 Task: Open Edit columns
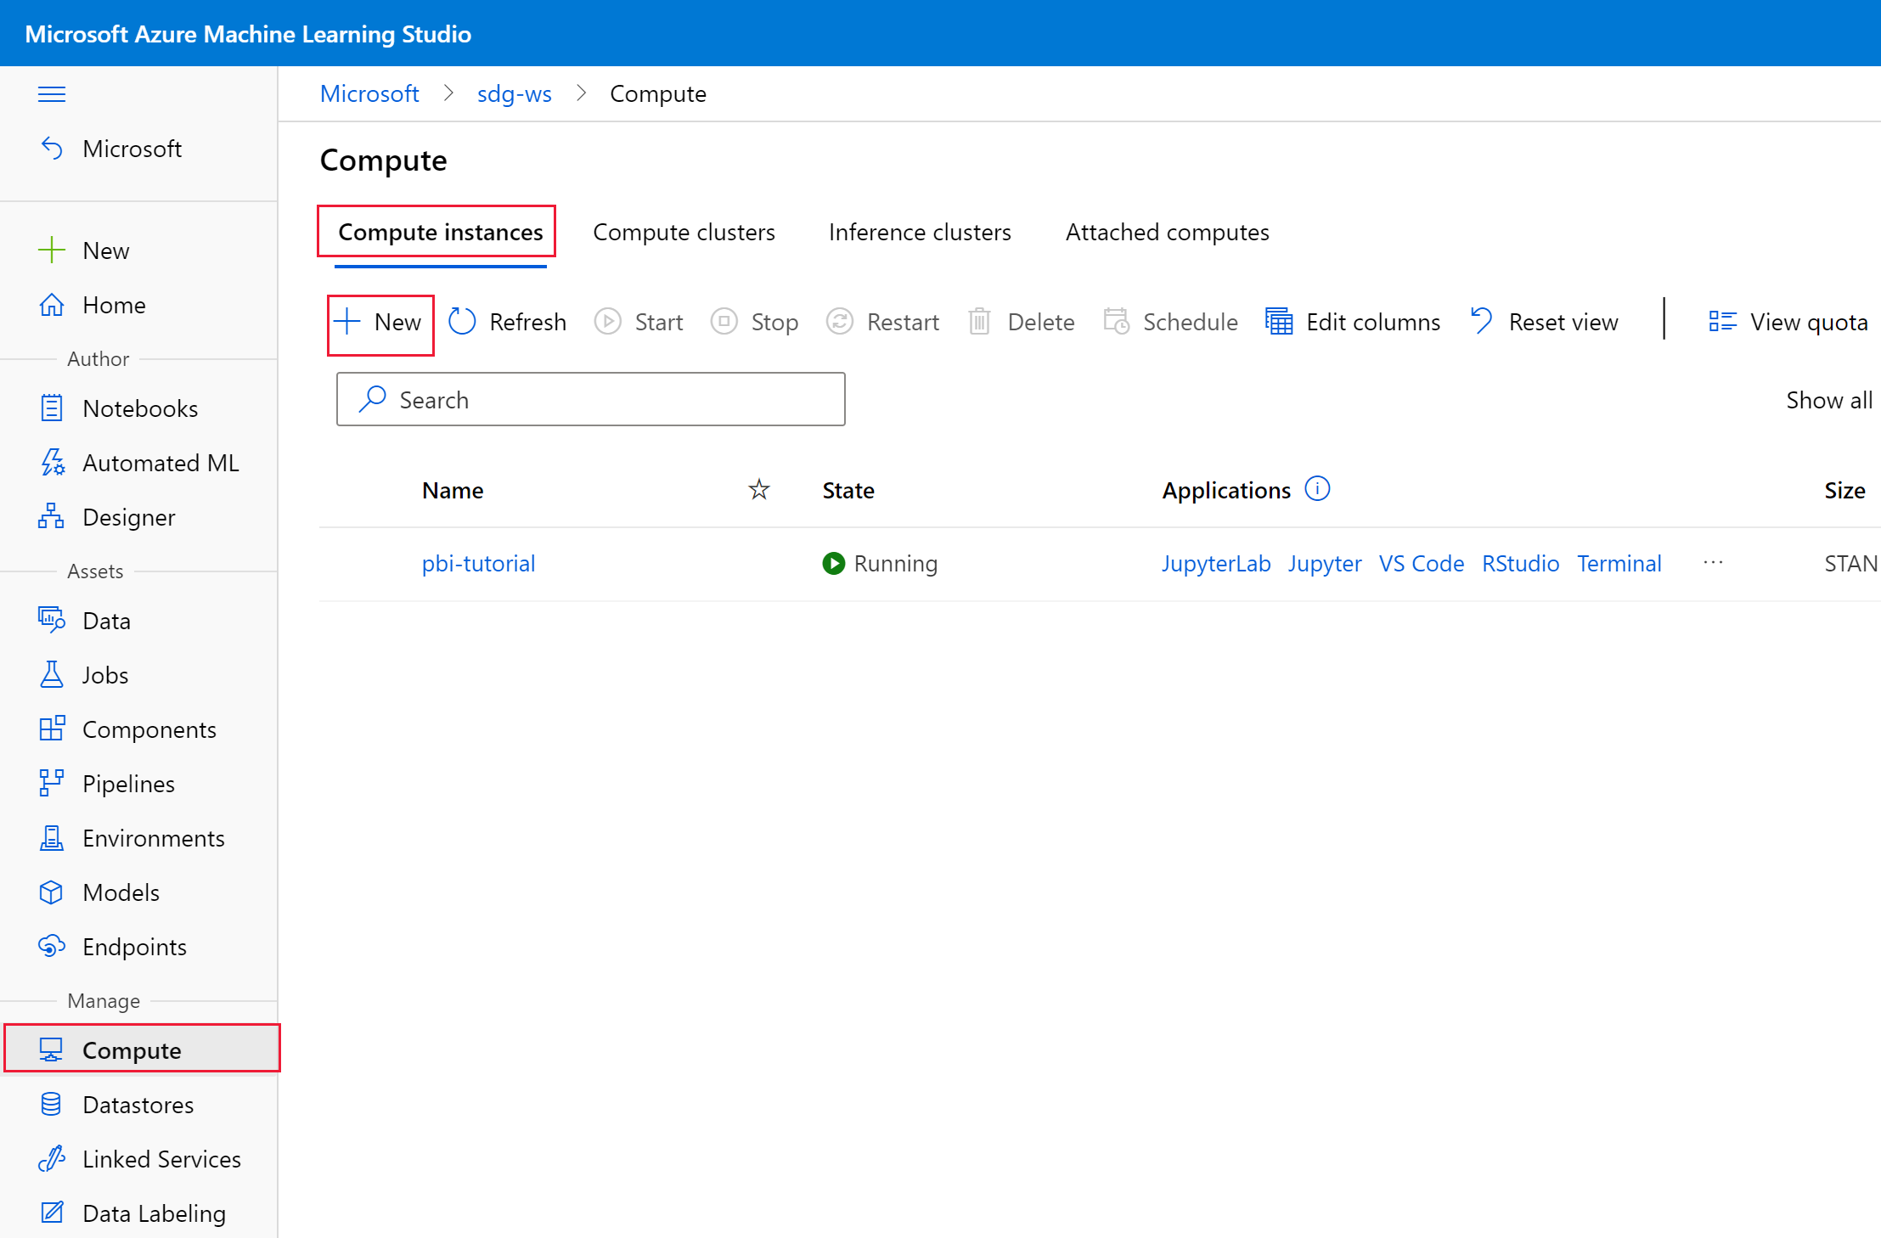tap(1353, 322)
